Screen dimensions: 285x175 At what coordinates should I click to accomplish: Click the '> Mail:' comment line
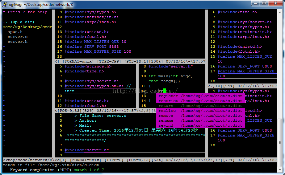click(83, 125)
